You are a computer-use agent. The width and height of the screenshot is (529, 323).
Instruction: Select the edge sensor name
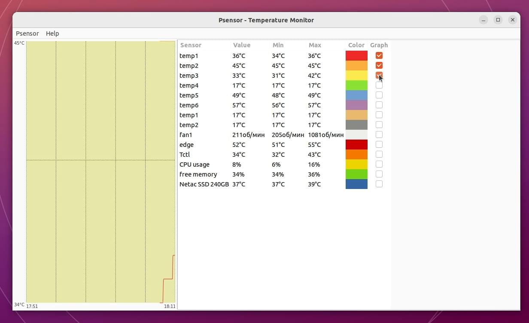186,145
